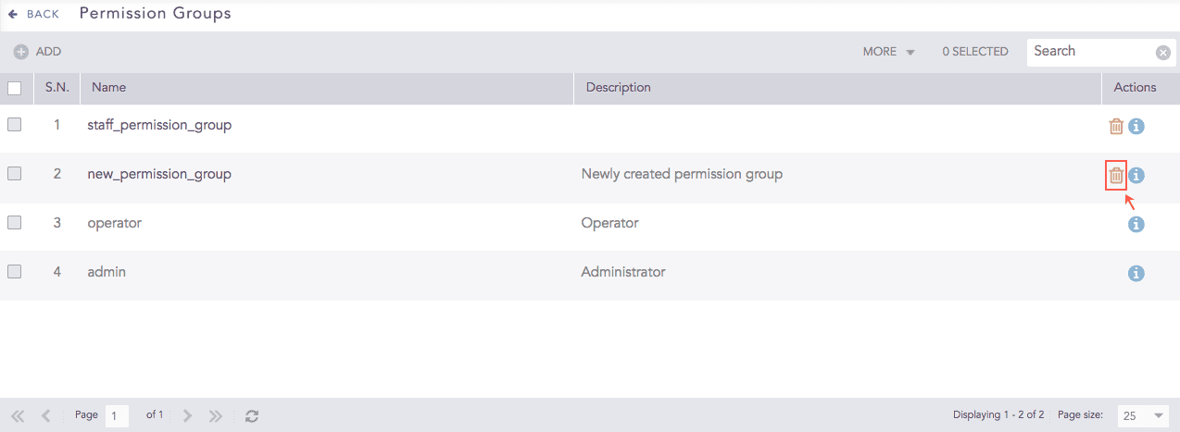Open info for staff_permission_group
The image size is (1180, 432).
point(1136,127)
